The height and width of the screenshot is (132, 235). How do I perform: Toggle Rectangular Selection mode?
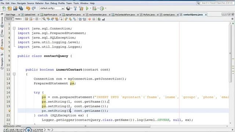[x=61, y=19]
